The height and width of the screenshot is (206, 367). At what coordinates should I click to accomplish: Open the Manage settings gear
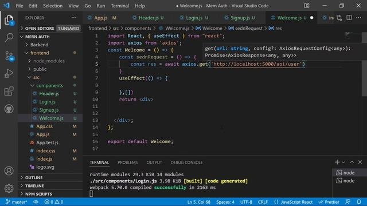[9, 188]
